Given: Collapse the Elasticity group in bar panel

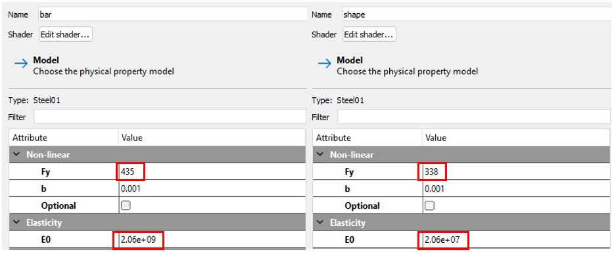Looking at the screenshot, I should pos(16,222).
